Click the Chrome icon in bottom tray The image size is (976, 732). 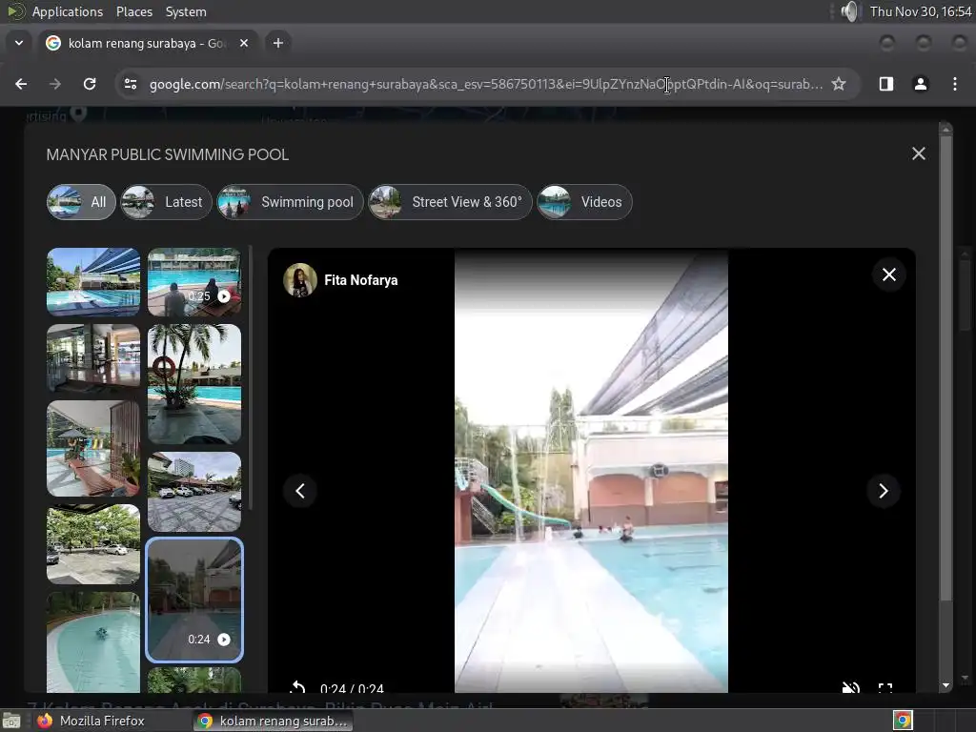(x=903, y=721)
